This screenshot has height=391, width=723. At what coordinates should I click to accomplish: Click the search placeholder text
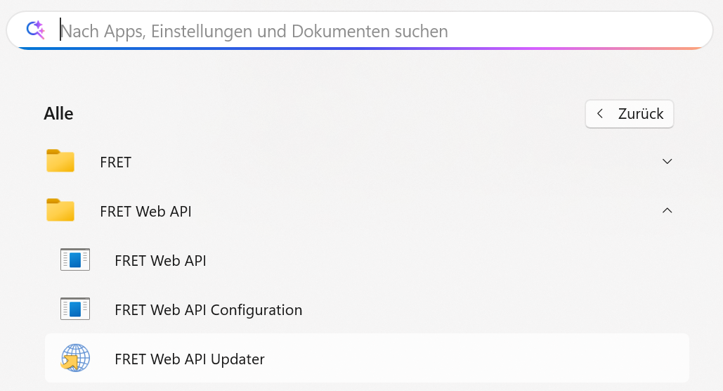(x=254, y=32)
